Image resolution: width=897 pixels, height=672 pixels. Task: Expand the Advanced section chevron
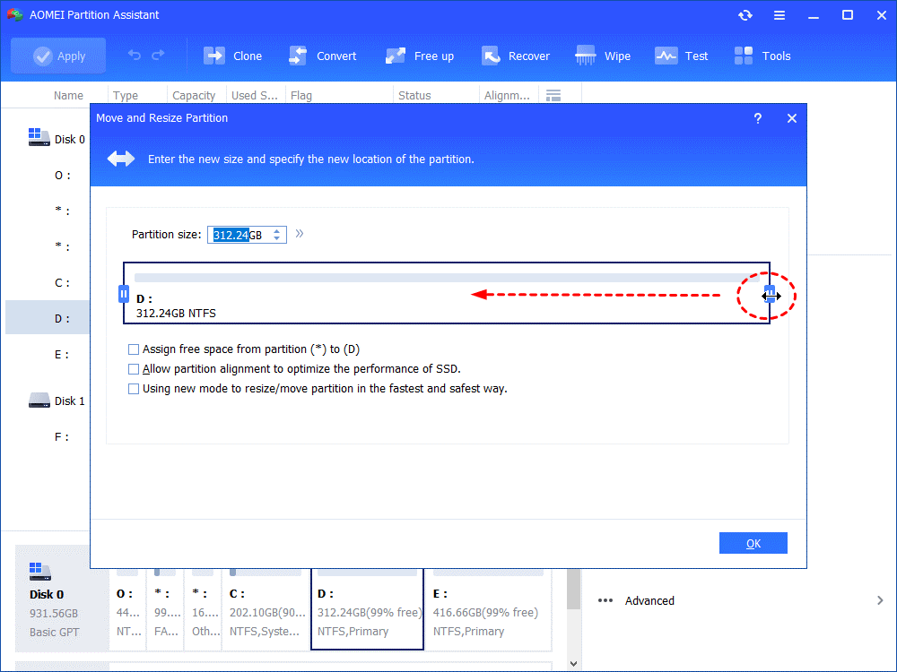(x=878, y=600)
